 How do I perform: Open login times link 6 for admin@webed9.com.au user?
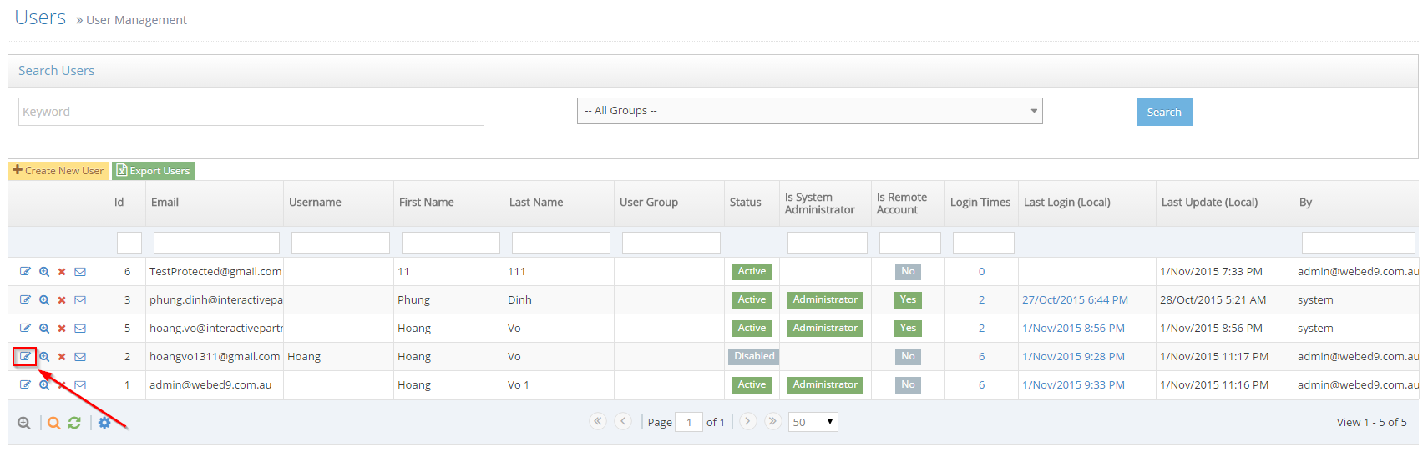[981, 385]
